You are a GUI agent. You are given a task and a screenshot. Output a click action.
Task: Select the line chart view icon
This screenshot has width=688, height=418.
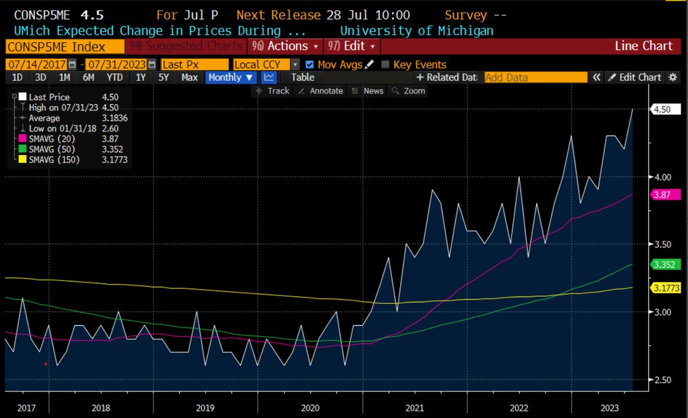[269, 77]
